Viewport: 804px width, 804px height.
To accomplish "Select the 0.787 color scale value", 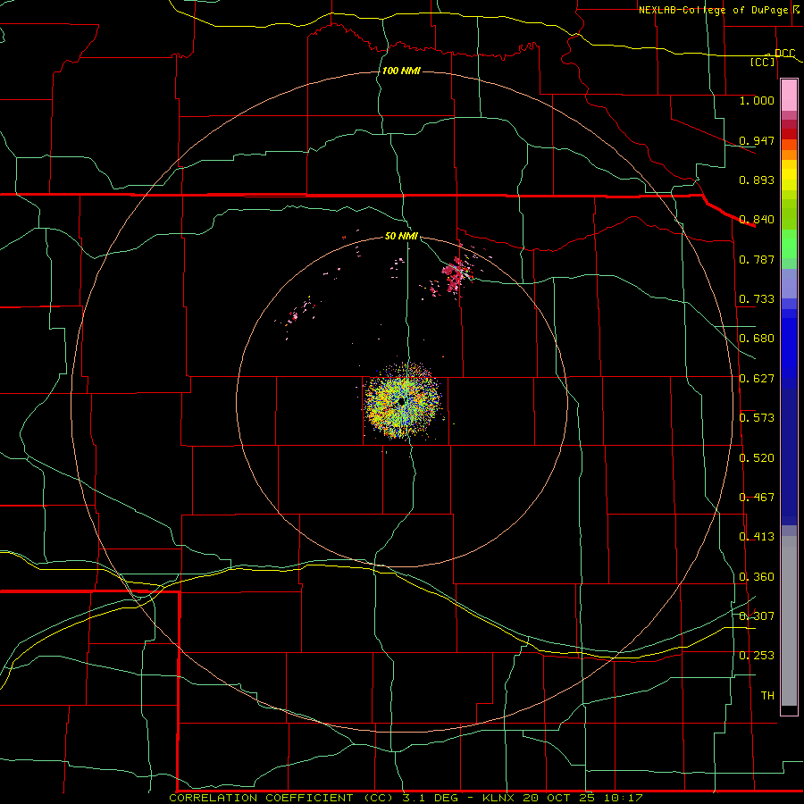I will click(x=757, y=259).
